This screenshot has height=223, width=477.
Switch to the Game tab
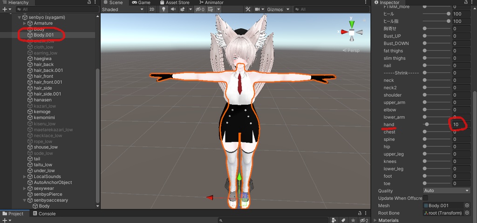(x=141, y=2)
